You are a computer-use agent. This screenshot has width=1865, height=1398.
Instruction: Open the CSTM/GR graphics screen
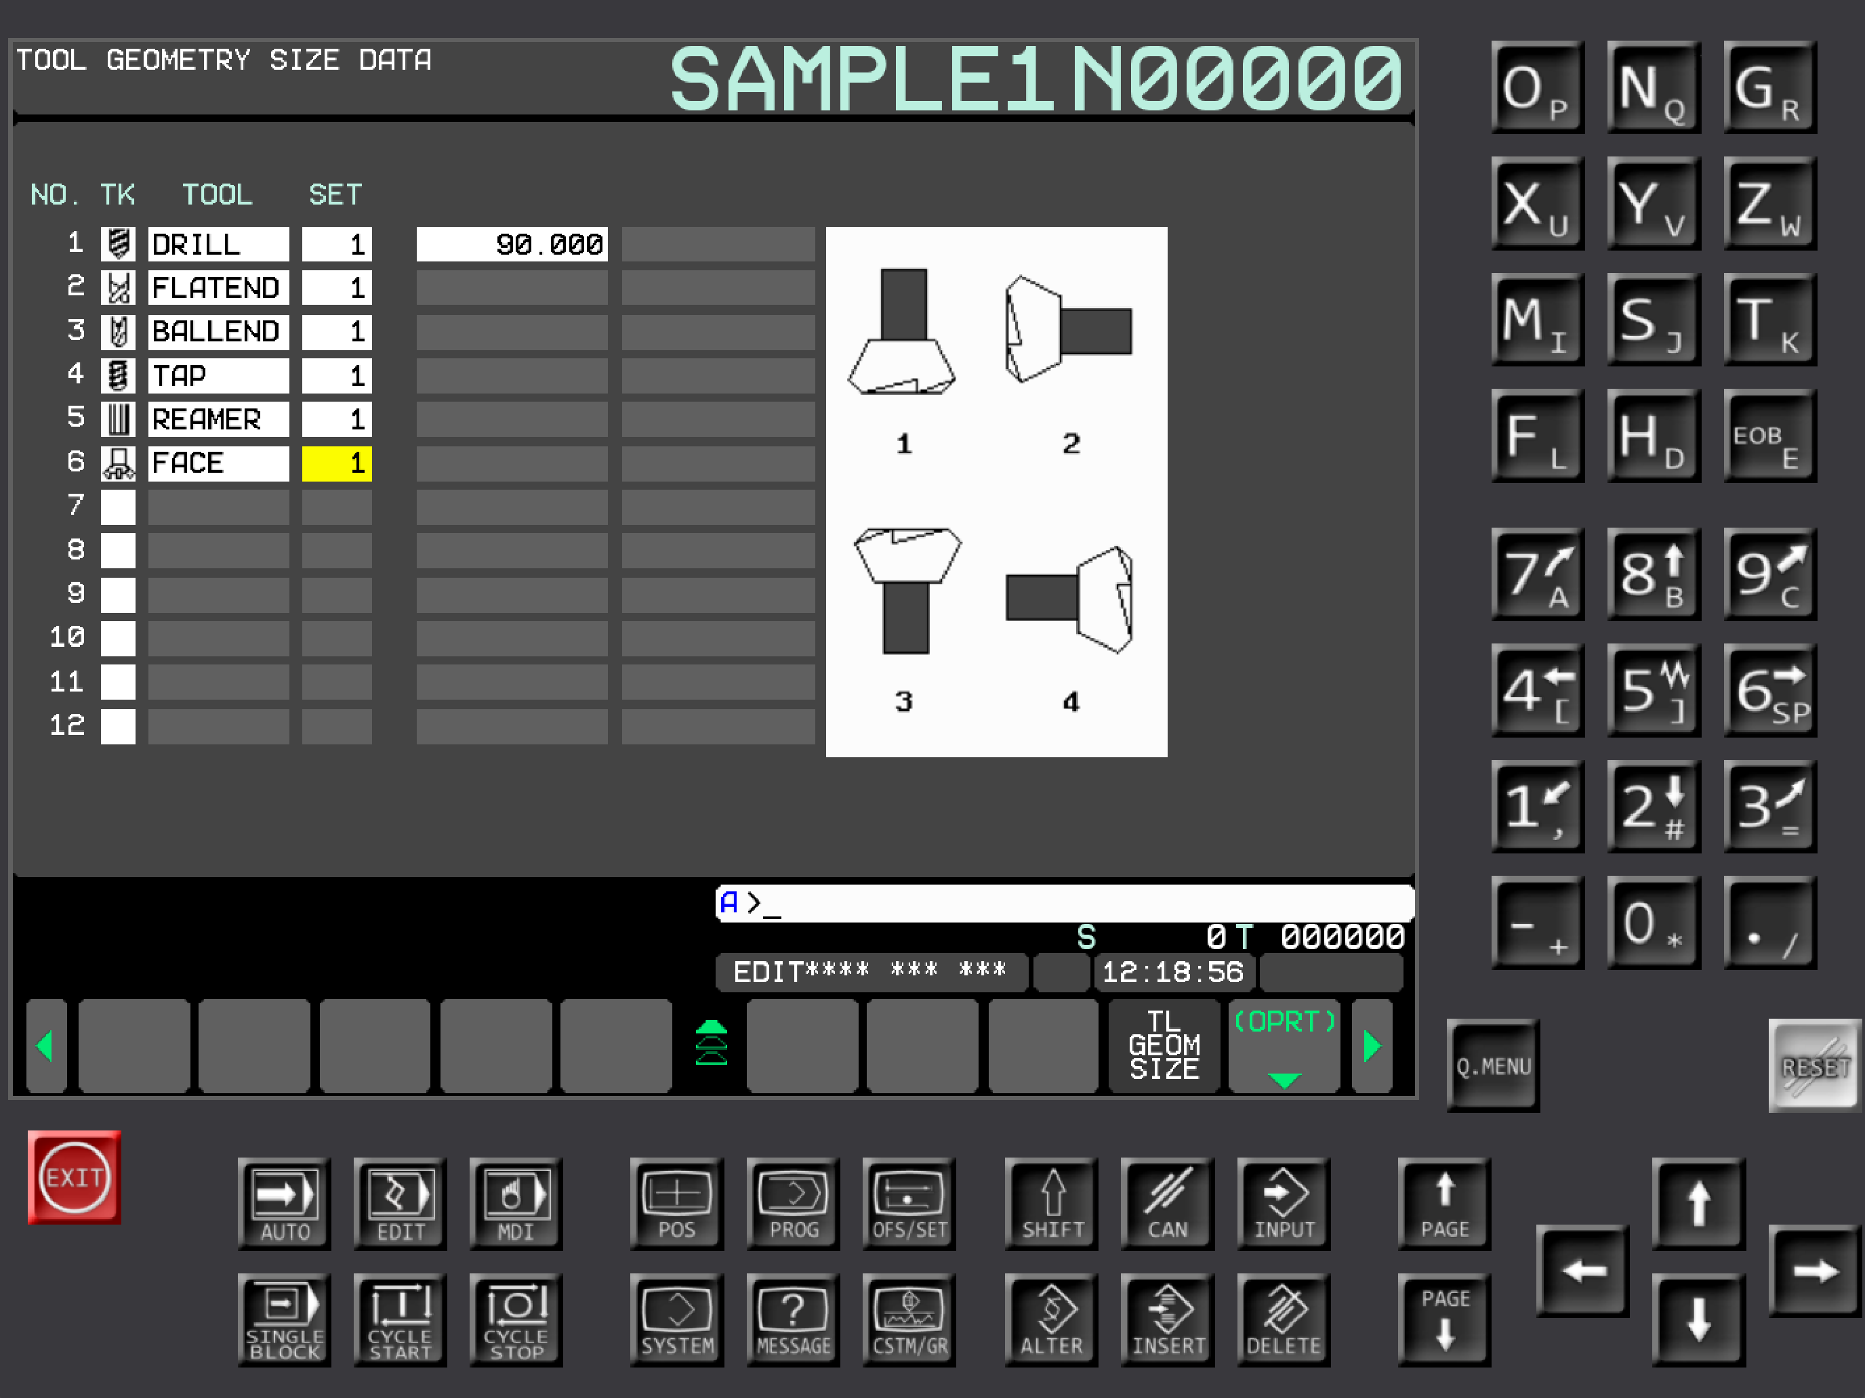(909, 1319)
